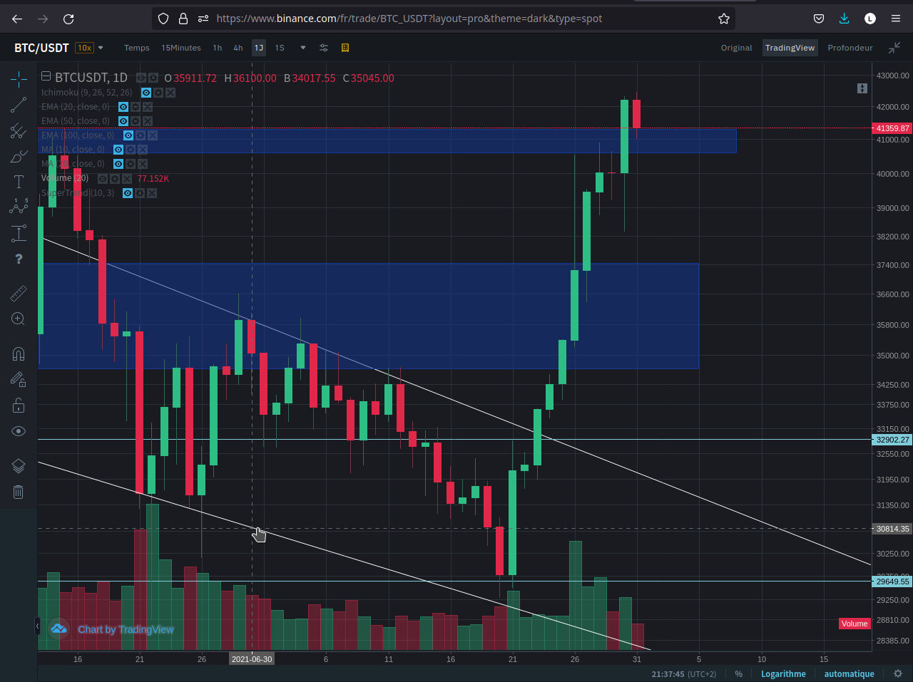Image resolution: width=913 pixels, height=682 pixels.
Task: Select the text annotation tool
Action: [19, 182]
